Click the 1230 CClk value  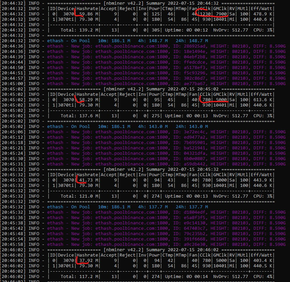pos(205,14)
